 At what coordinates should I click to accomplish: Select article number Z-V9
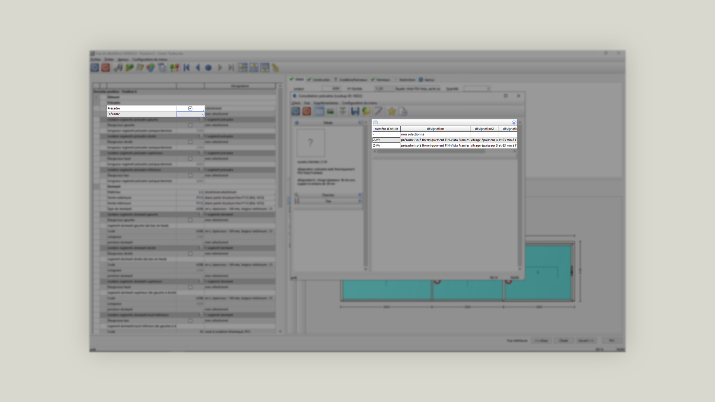coord(386,140)
